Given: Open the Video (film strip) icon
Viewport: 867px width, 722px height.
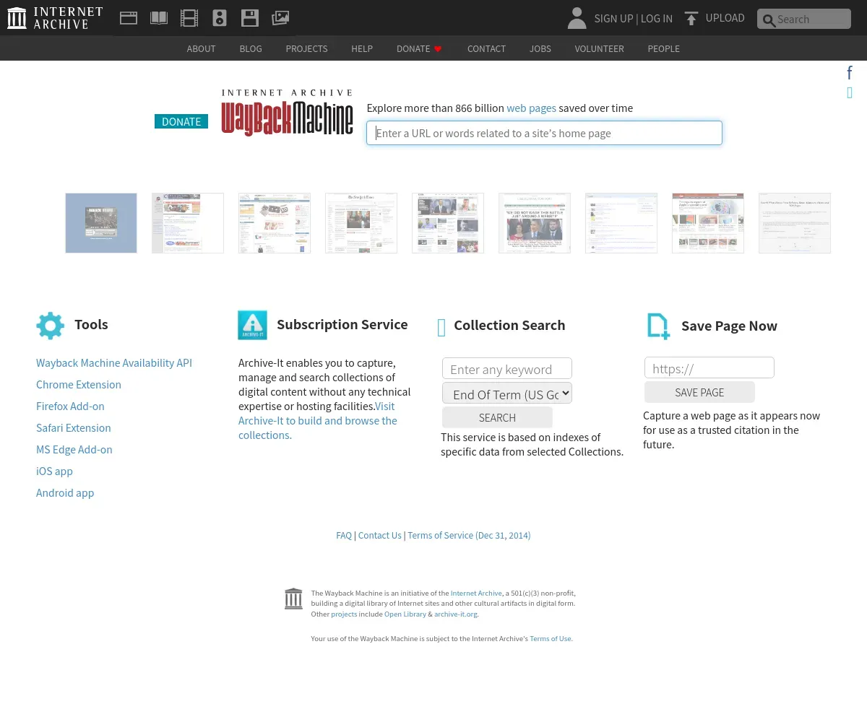Looking at the screenshot, I should 189,18.
